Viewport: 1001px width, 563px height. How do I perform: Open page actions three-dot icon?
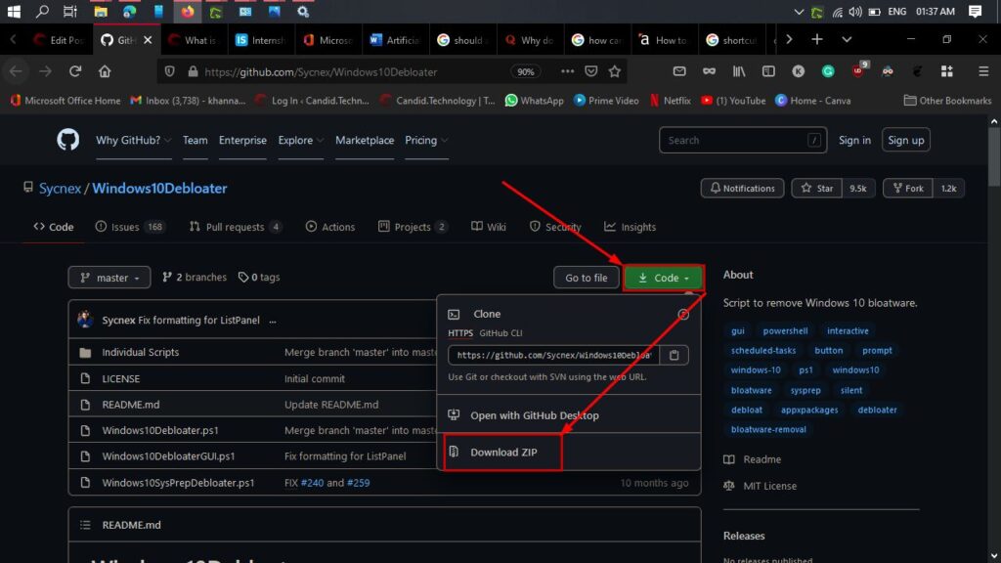[567, 71]
